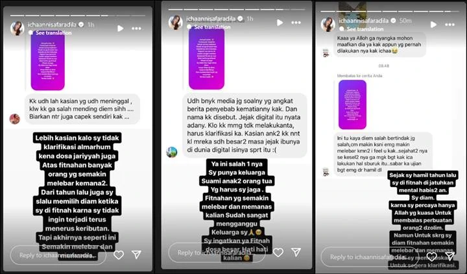This screenshot has width=467, height=274.
Task: Send the middle story using the share icon
Action: click(296, 252)
